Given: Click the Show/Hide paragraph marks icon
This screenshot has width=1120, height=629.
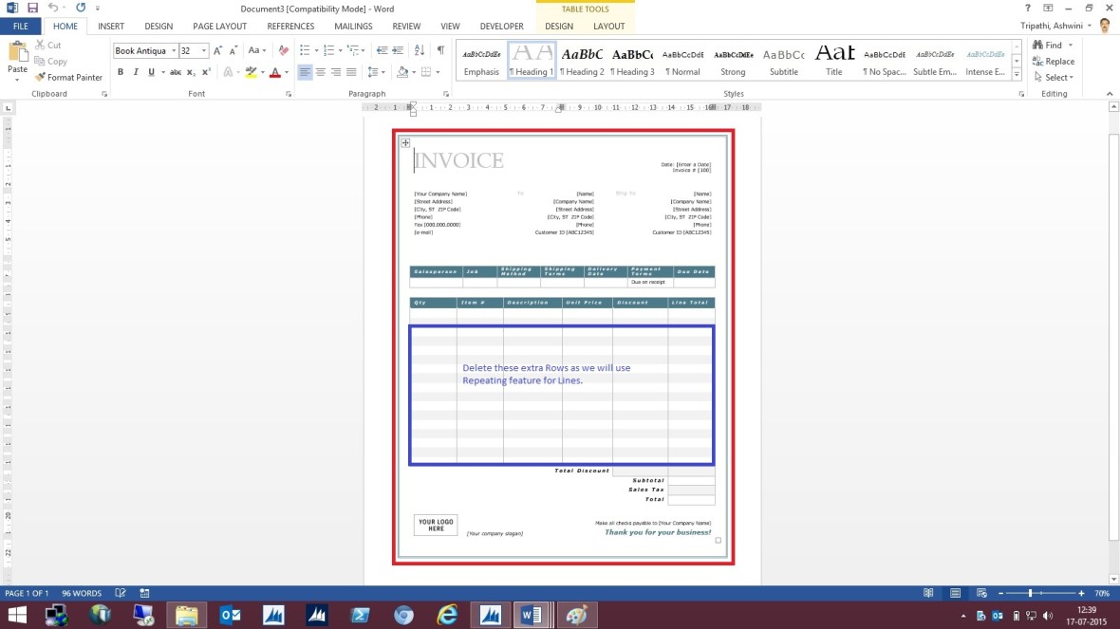Looking at the screenshot, I should pos(439,49).
